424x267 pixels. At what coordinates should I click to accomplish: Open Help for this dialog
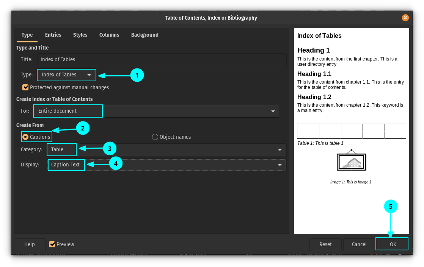coord(30,244)
